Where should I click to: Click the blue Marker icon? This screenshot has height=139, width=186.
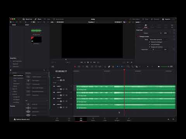tap(122, 66)
